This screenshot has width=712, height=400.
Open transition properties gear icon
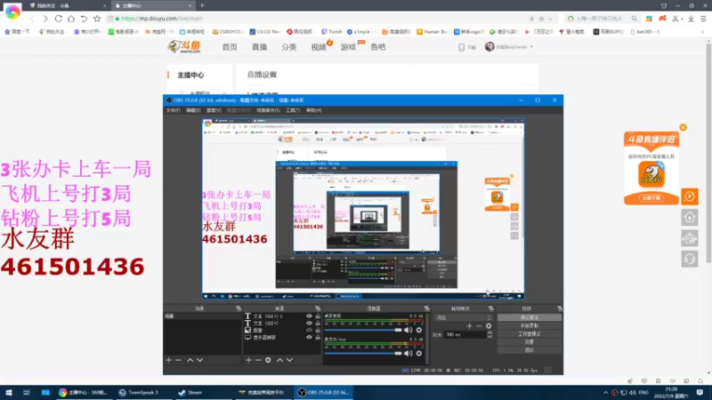click(489, 326)
